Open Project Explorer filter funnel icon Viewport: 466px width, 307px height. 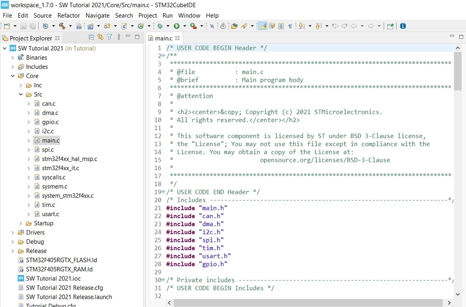[109, 37]
